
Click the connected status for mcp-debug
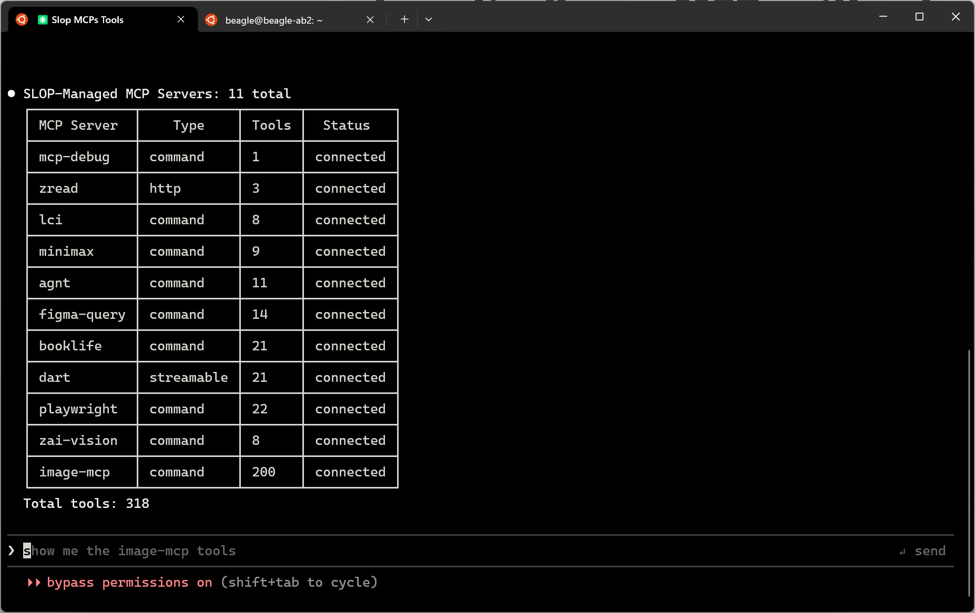point(350,157)
